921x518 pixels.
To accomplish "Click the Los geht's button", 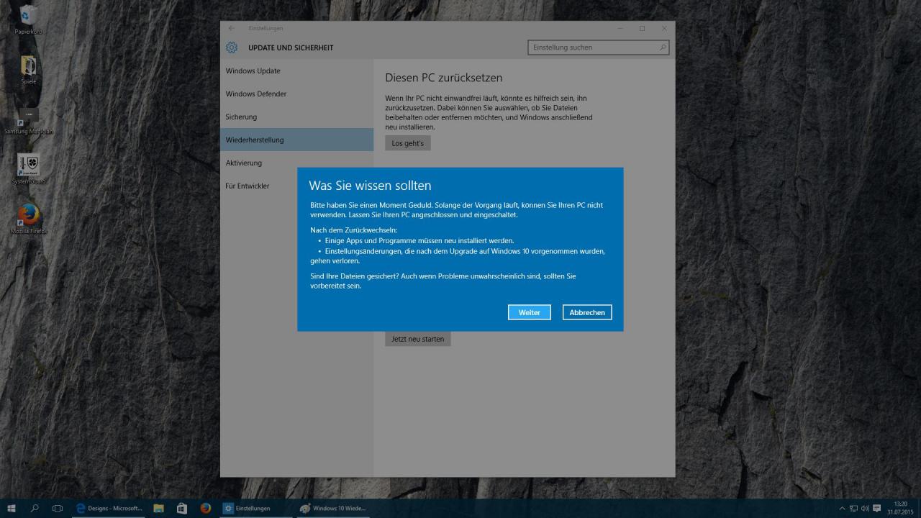I will [x=407, y=143].
